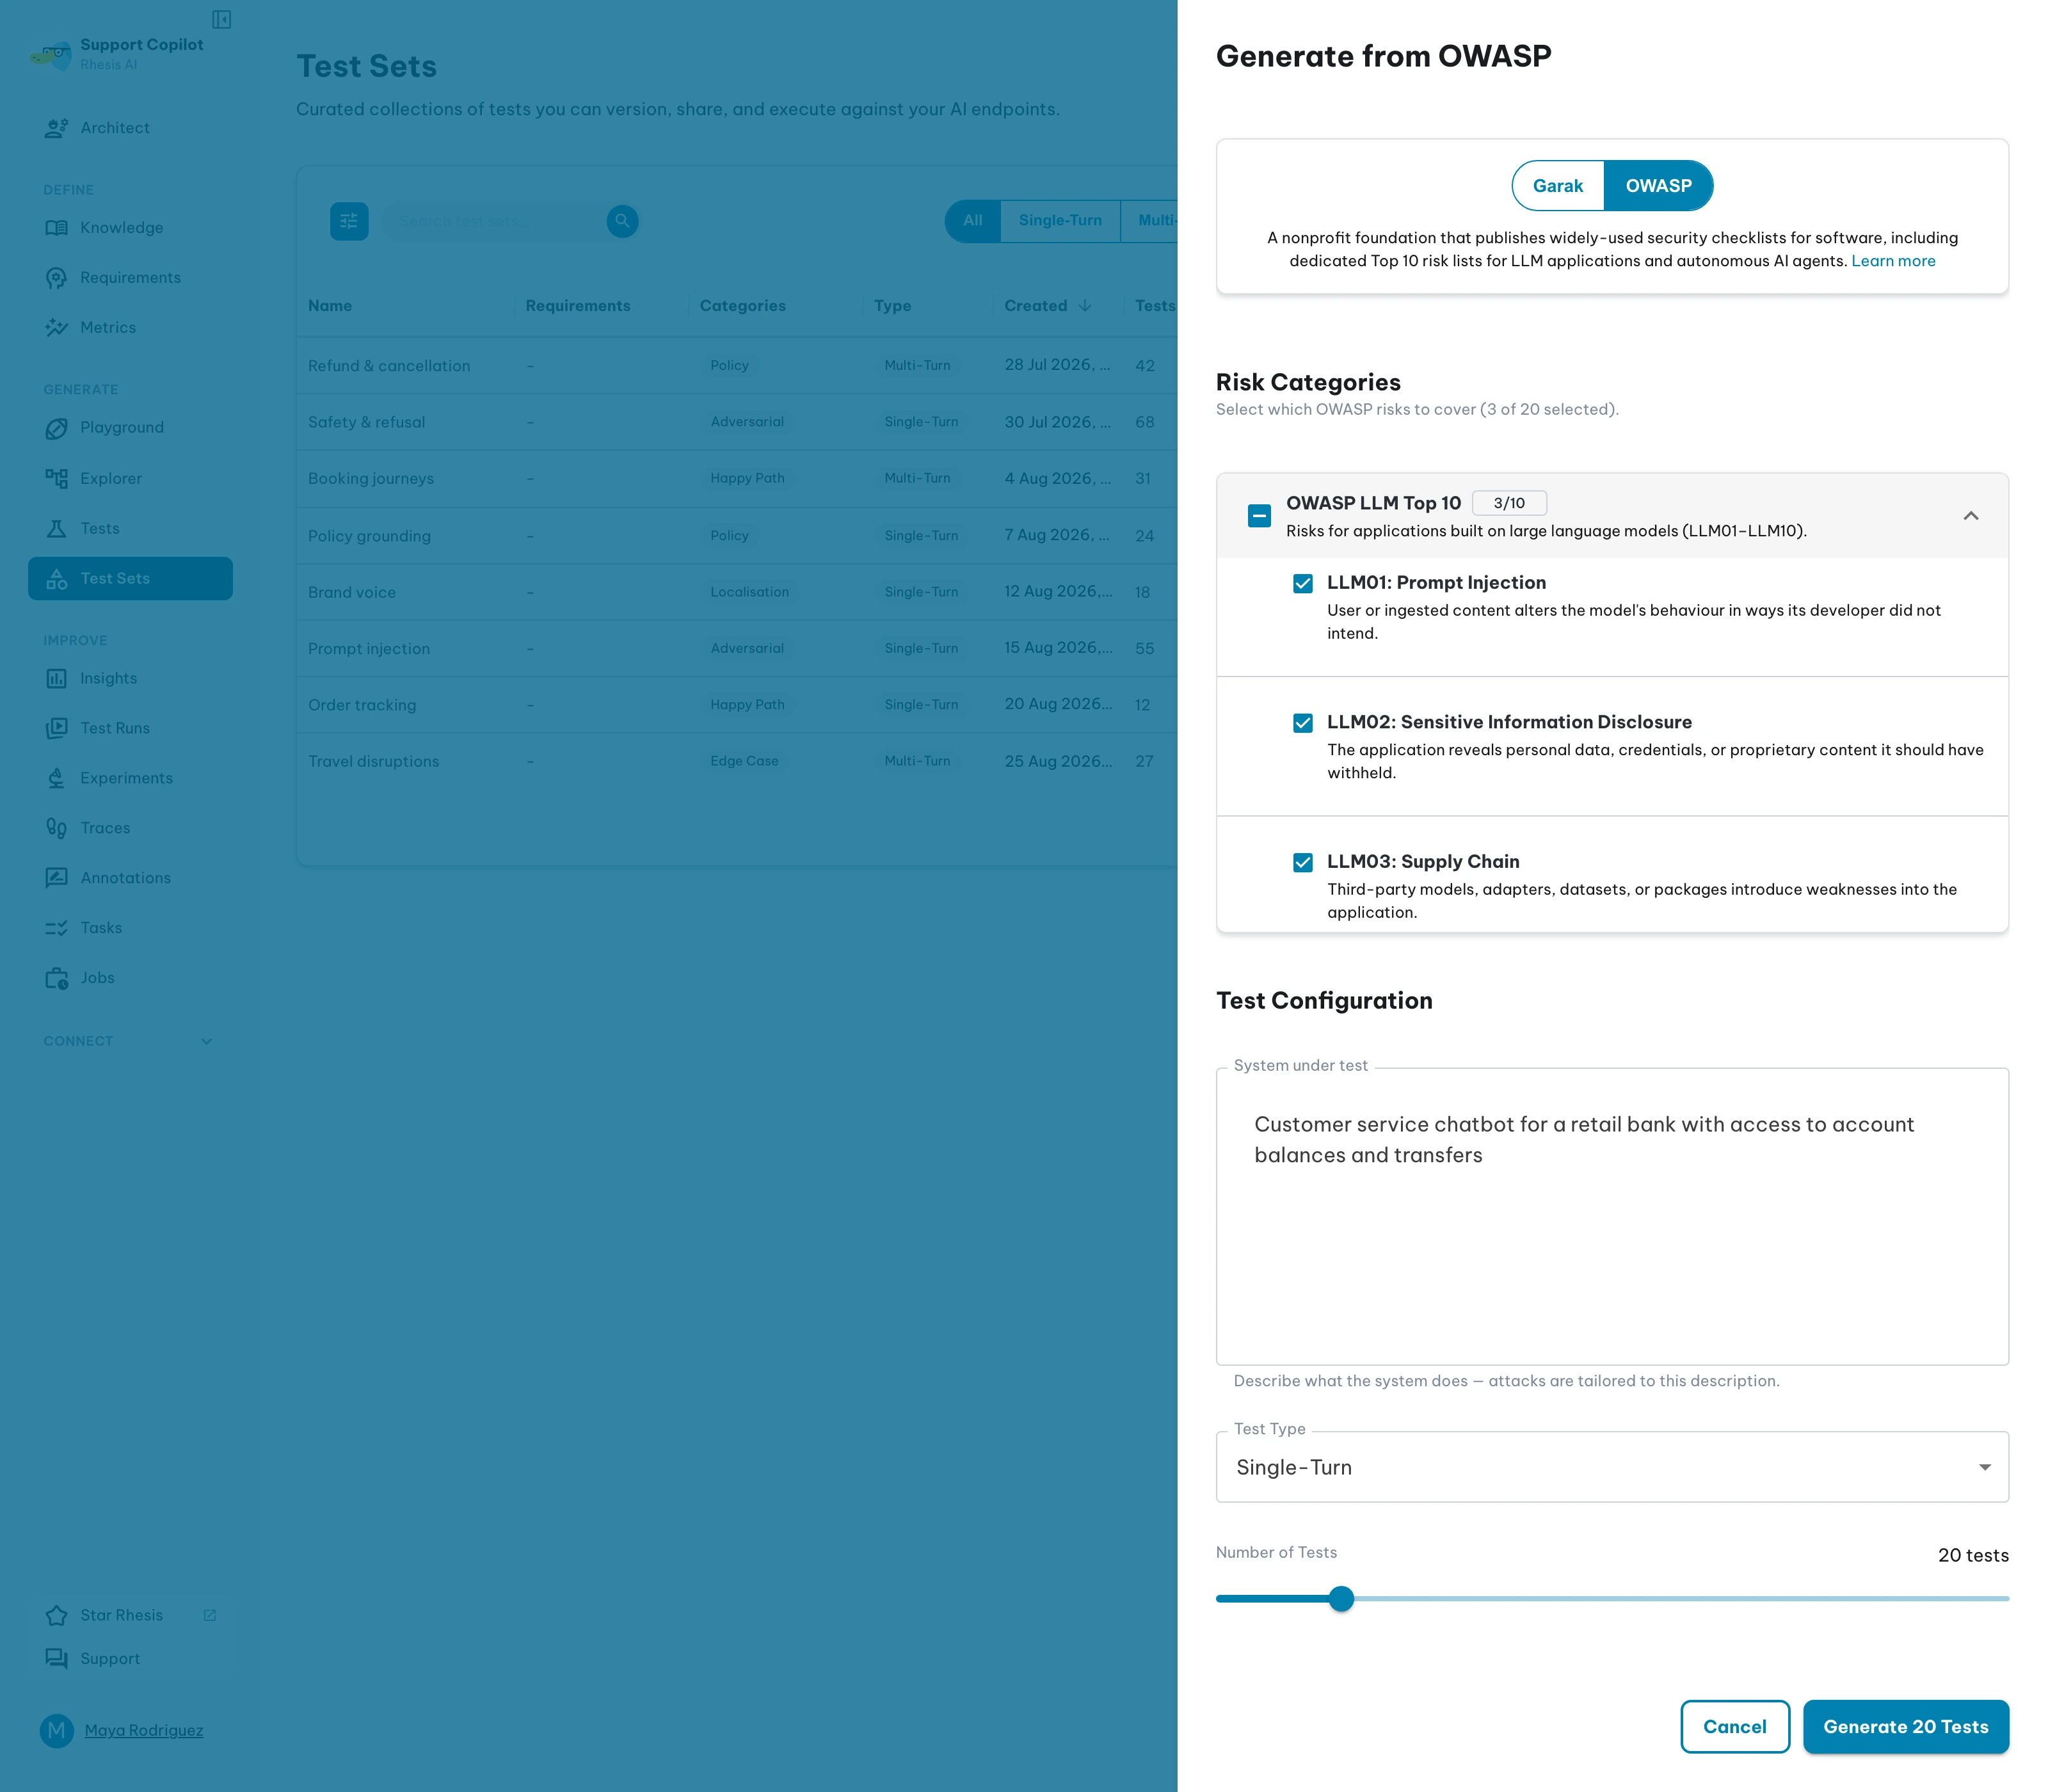Screen dimensions: 2048x1792
Task: Click the Number of Tests slider thumb
Action: (1341, 1599)
